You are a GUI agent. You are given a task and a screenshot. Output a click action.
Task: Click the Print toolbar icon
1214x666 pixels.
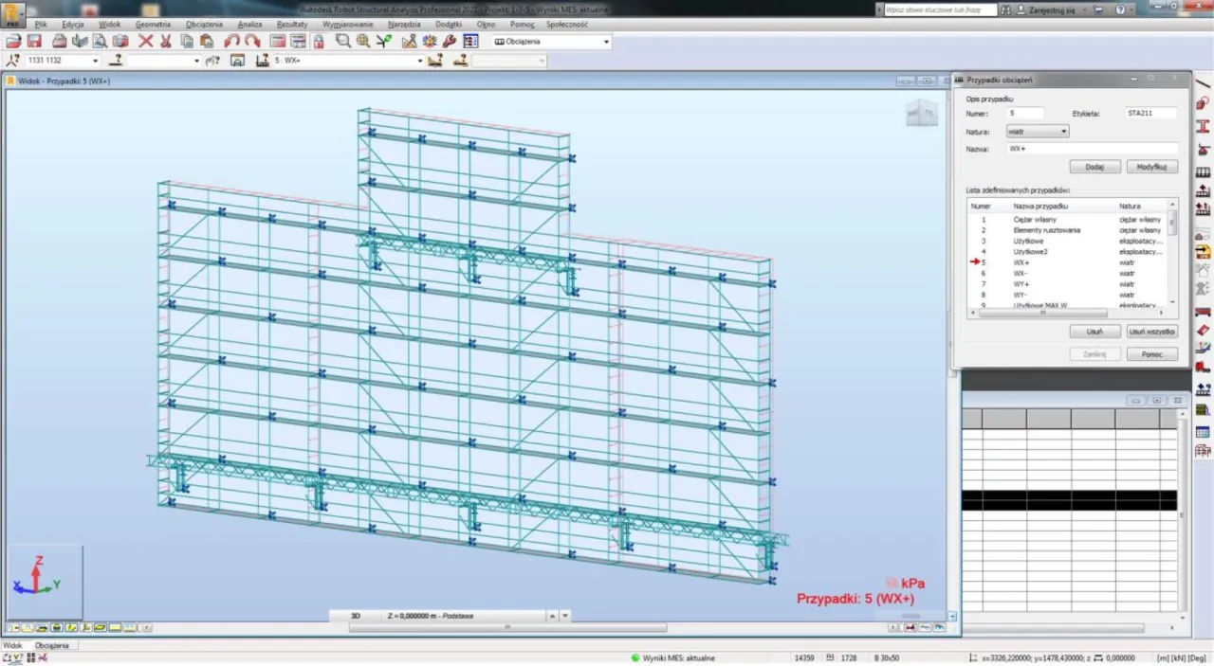[59, 42]
